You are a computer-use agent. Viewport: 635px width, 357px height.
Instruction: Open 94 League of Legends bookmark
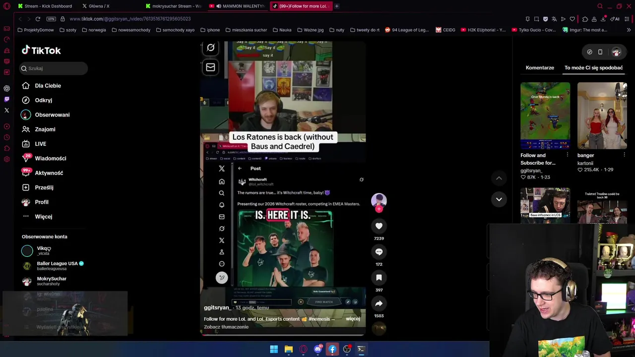coord(407,30)
